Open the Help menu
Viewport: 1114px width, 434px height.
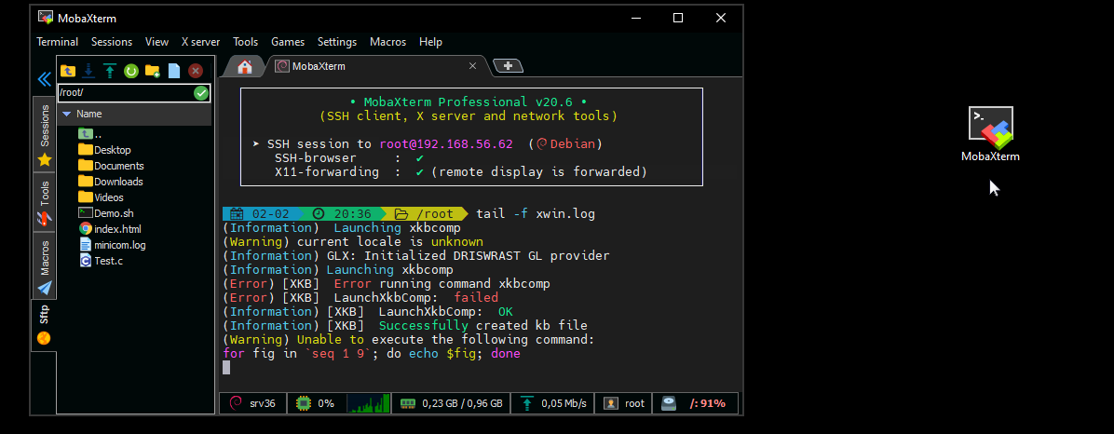(430, 42)
